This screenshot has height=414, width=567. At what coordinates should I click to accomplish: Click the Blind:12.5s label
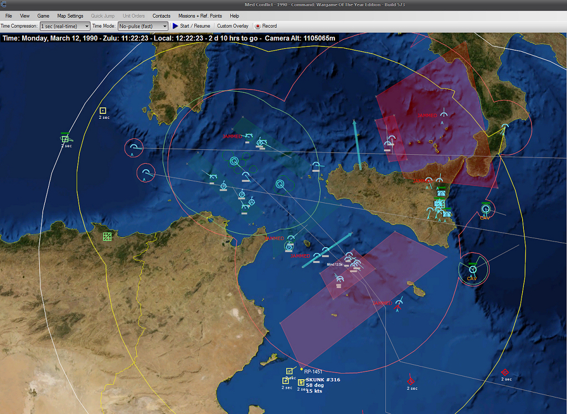point(334,265)
